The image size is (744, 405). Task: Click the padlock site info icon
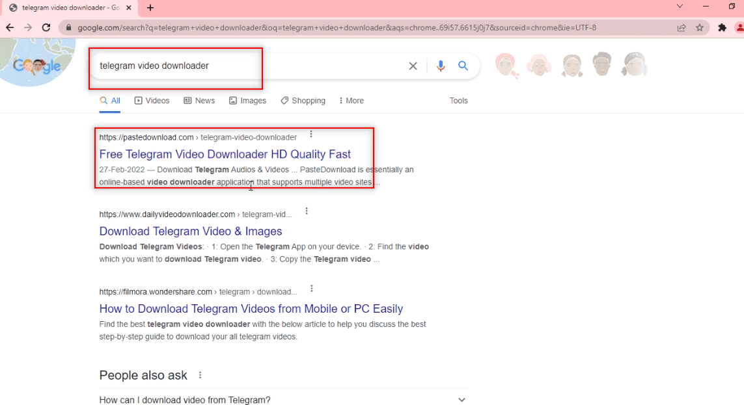[x=68, y=27]
